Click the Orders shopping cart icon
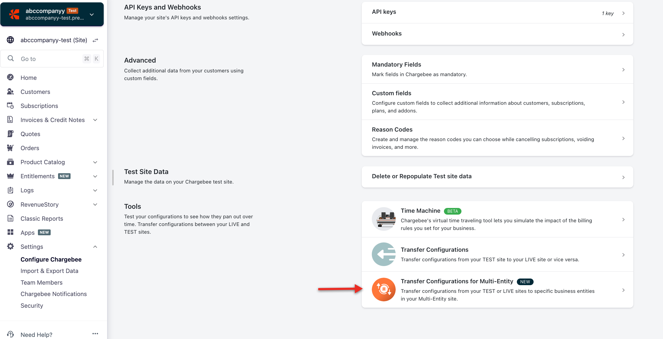The height and width of the screenshot is (339, 663). (10, 148)
